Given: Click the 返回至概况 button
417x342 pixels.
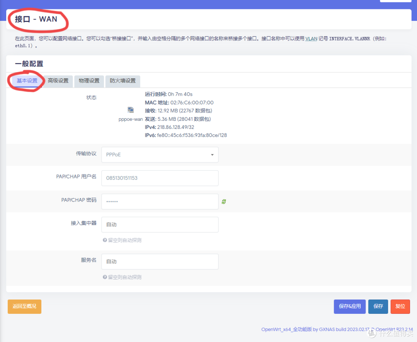Looking at the screenshot, I should click(x=24, y=306).
